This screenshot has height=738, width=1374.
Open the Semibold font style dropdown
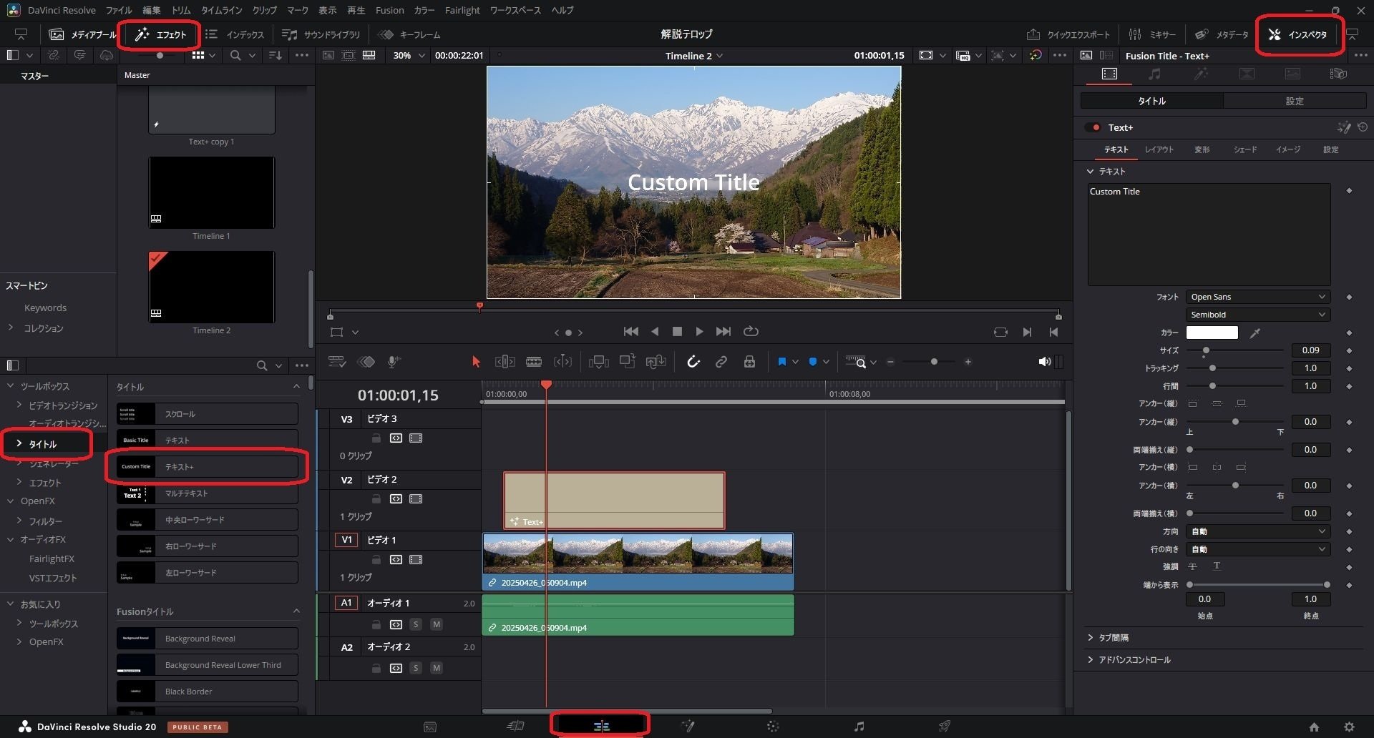pos(1257,315)
